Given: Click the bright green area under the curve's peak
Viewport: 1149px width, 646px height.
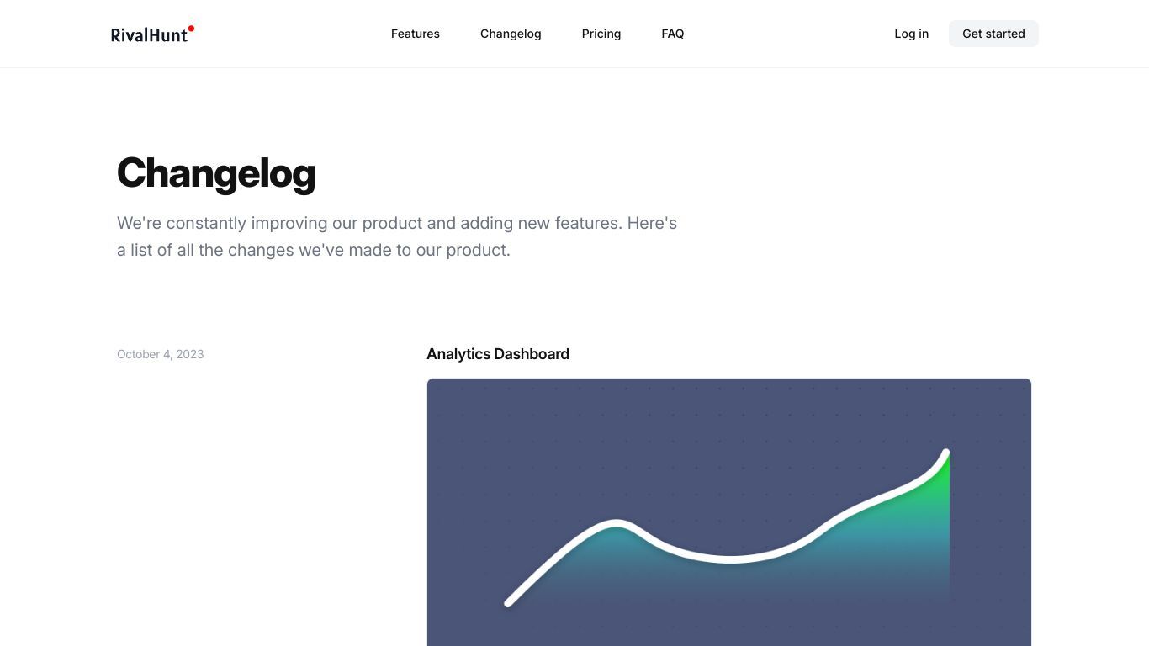Looking at the screenshot, I should (x=938, y=492).
